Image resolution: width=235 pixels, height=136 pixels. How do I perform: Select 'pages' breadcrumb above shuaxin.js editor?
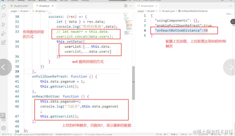(14, 11)
